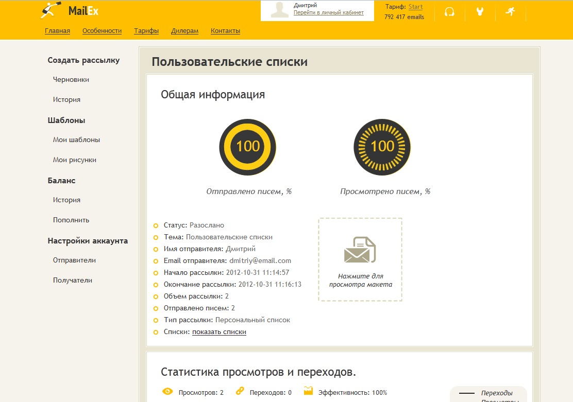
Task: Click the effectiveness chart icon
Action: click(308, 391)
